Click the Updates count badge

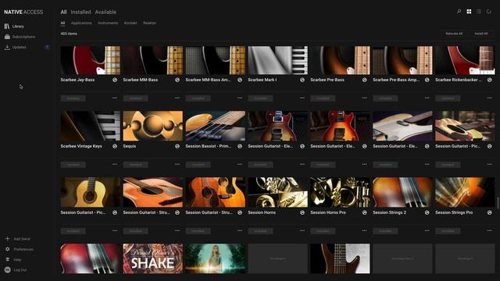(x=47, y=47)
